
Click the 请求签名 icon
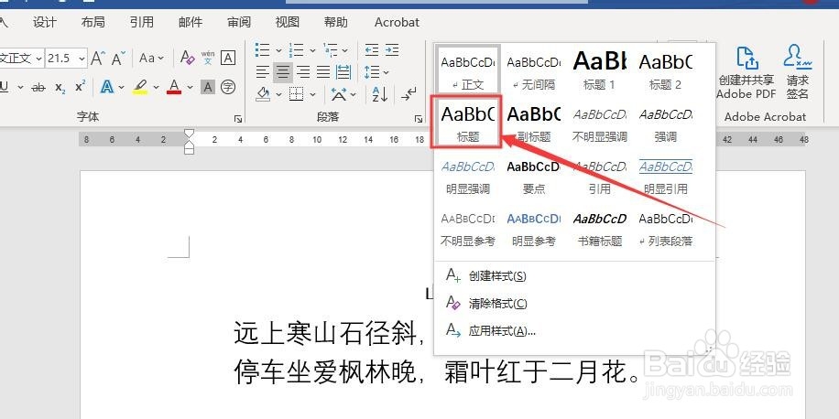click(797, 59)
